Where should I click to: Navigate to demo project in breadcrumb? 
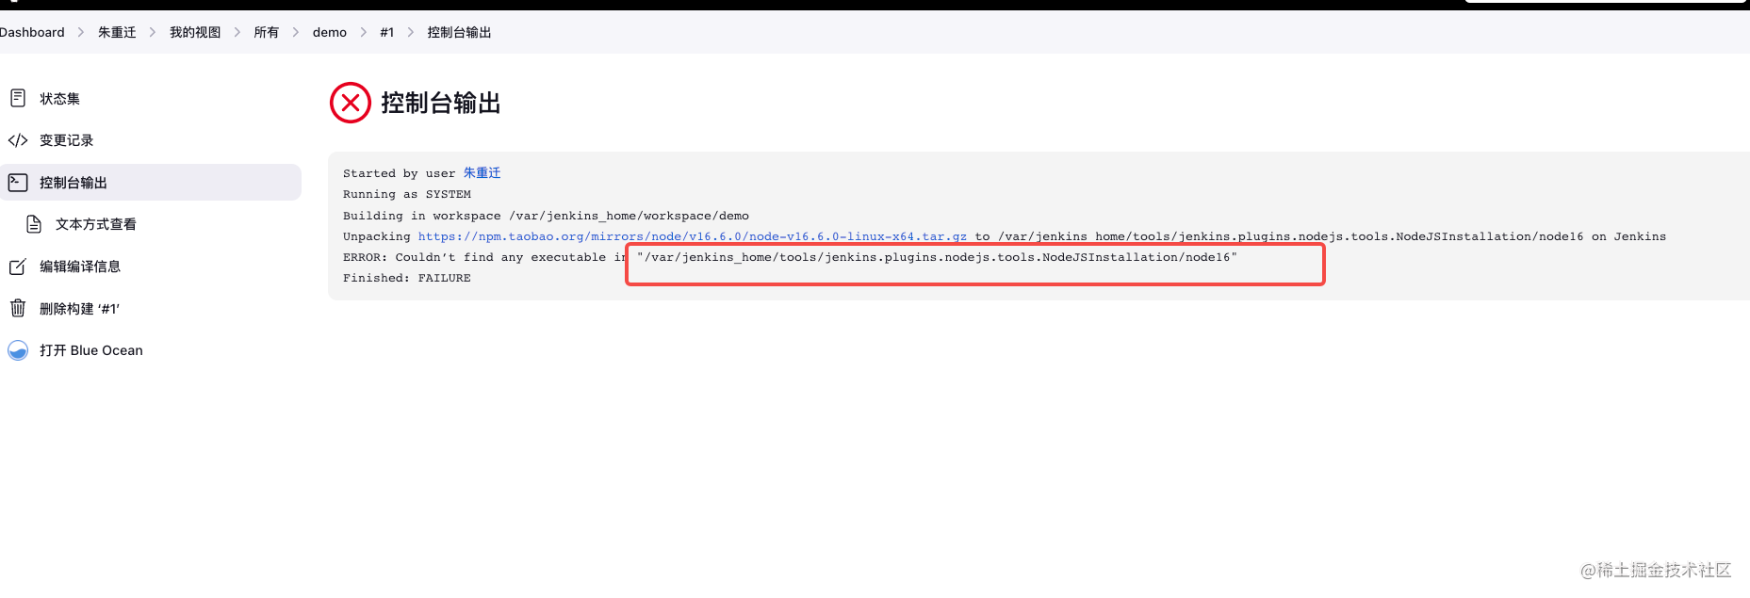329,32
